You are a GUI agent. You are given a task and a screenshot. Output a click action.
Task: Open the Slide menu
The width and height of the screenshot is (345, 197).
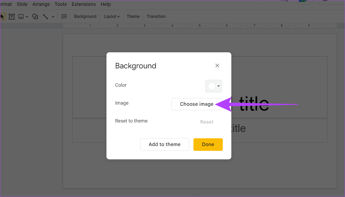coord(22,4)
